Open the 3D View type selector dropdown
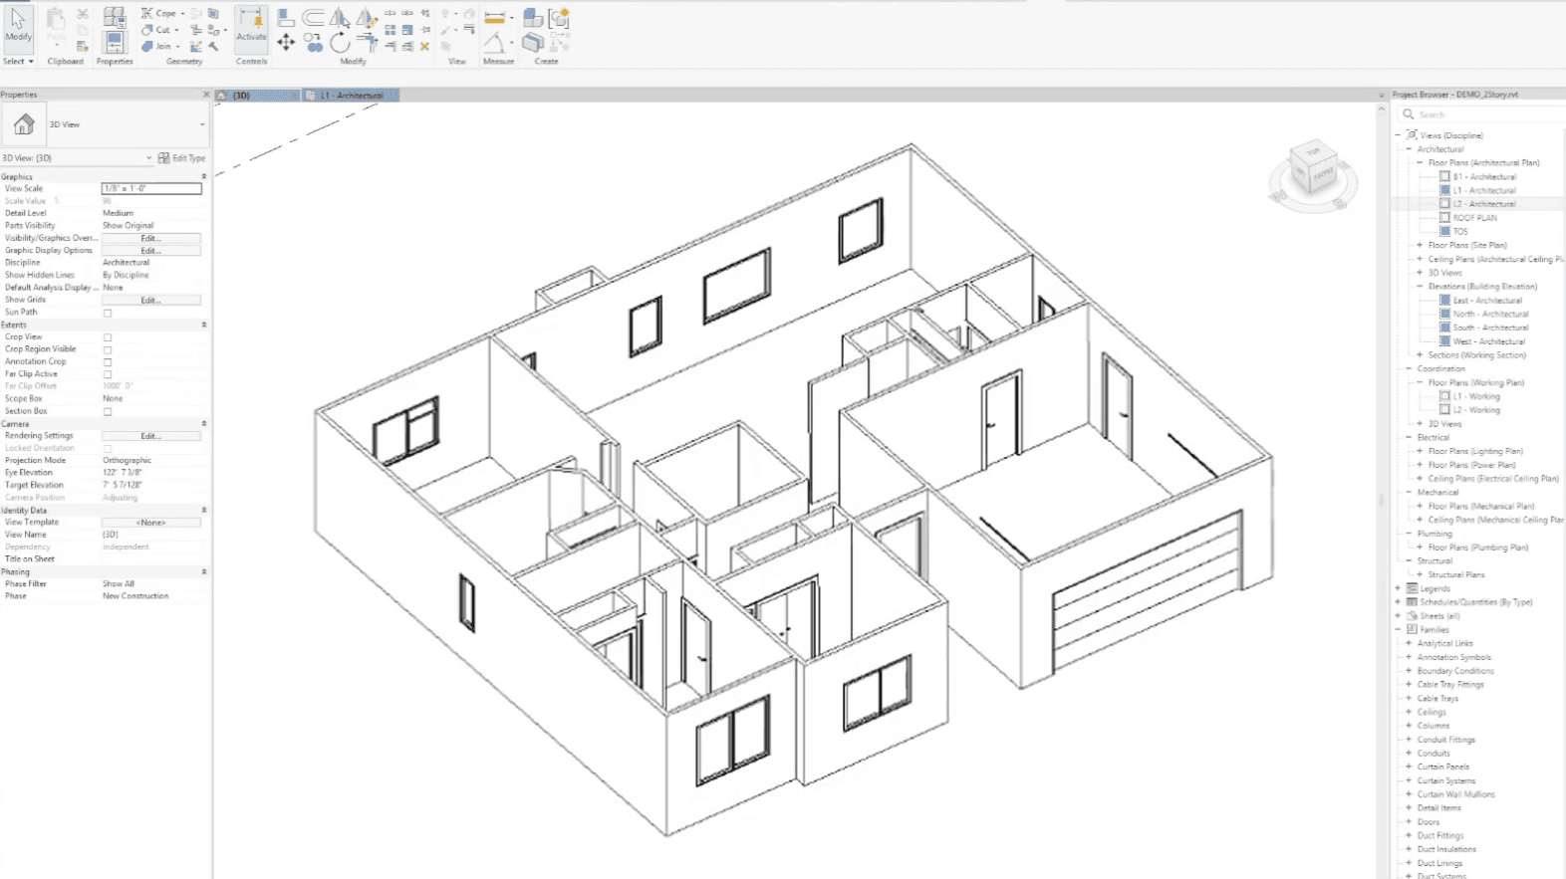This screenshot has height=879, width=1566. [x=202, y=124]
